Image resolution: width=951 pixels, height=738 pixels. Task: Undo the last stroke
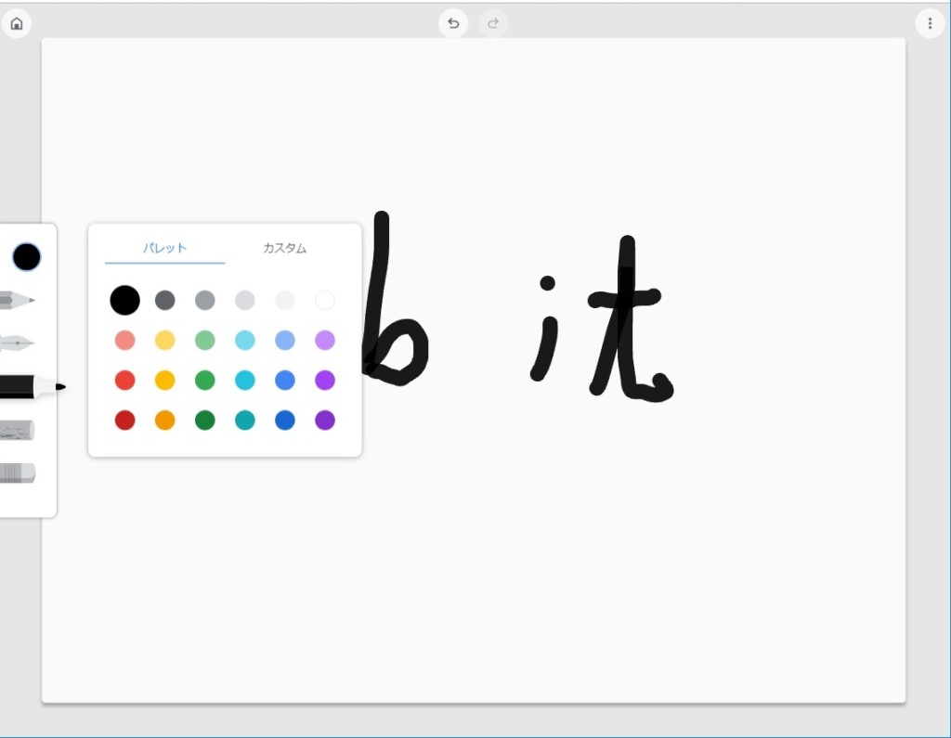[x=453, y=23]
